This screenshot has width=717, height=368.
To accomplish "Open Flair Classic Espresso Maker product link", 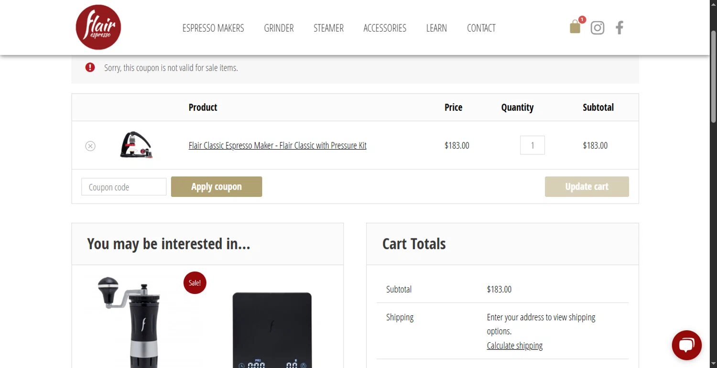I will (277, 146).
